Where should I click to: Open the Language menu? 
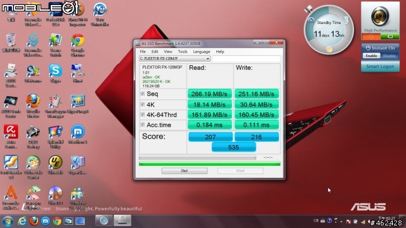[x=202, y=52]
